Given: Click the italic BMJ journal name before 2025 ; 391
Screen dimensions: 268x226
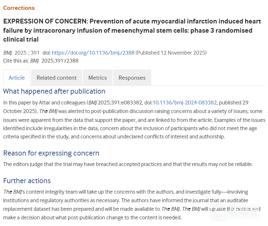Looking at the screenshot, I should tap(8, 53).
